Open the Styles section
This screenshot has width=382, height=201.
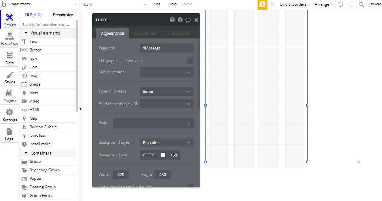pyautogui.click(x=10, y=77)
